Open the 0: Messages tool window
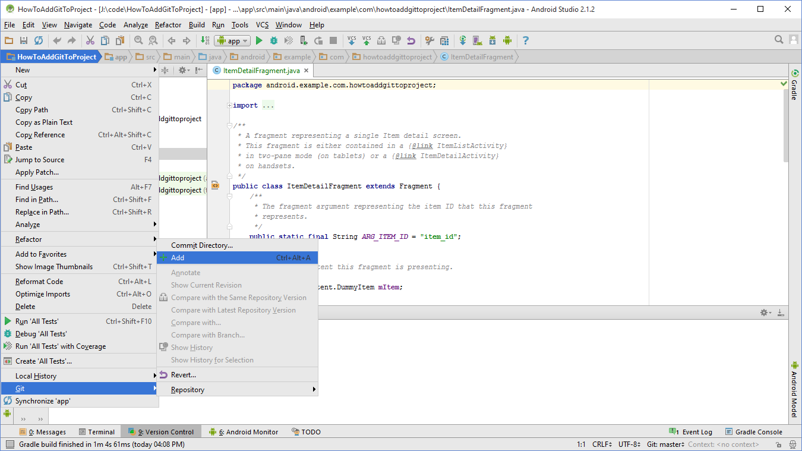 point(42,432)
